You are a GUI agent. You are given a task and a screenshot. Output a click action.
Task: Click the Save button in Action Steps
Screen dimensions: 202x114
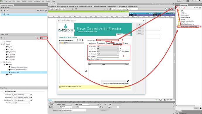point(44,38)
